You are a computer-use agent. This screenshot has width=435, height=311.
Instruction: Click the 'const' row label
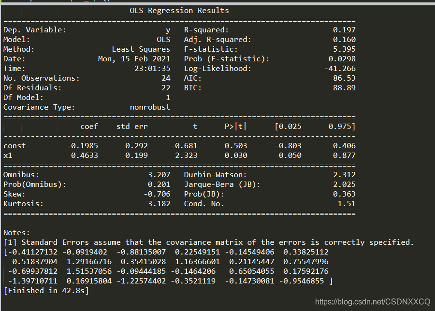coord(14,146)
